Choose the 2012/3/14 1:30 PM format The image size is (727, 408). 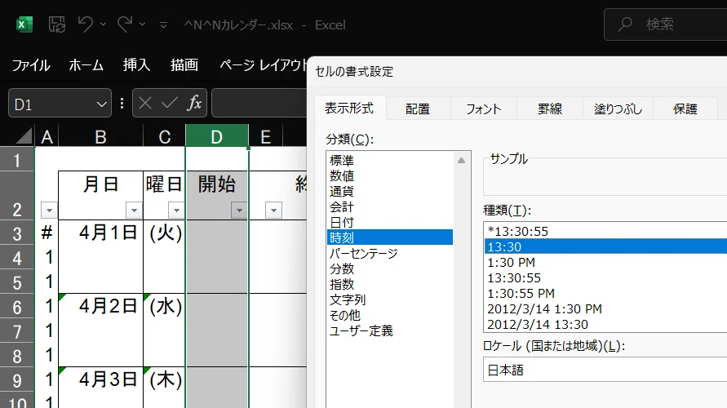point(605,308)
